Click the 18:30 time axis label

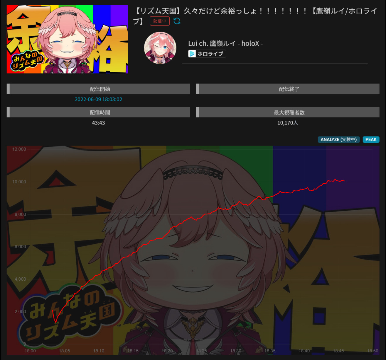click(x=236, y=351)
